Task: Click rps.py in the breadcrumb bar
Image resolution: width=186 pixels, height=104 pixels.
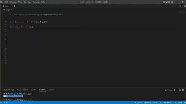Action: 8,10
